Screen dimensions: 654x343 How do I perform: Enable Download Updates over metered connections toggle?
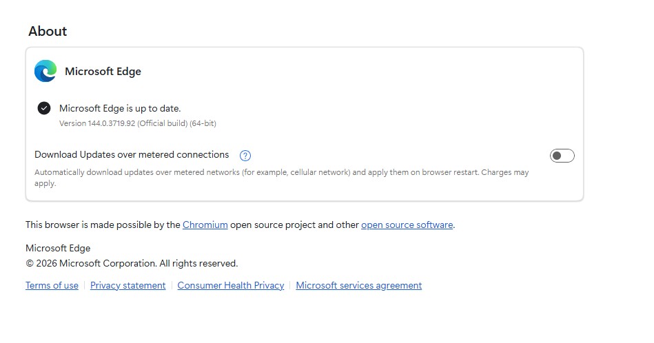[x=562, y=156]
